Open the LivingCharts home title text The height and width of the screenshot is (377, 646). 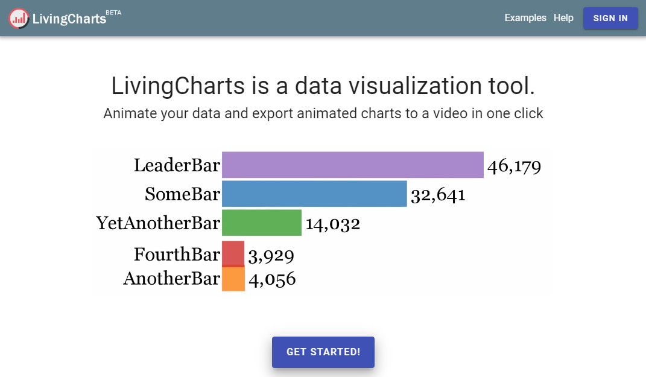point(69,19)
